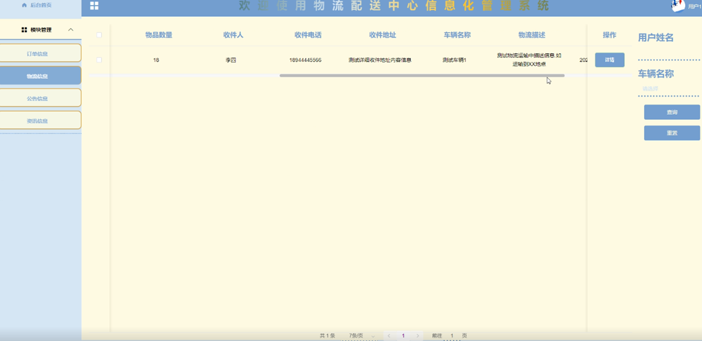Image resolution: width=702 pixels, height=341 pixels.
Task: Click the 测试物流运输中描述信息 description cell
Action: (529, 60)
